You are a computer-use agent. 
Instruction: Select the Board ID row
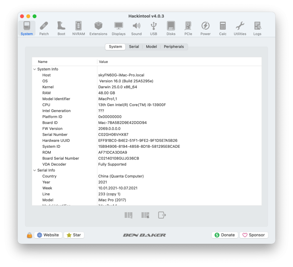click(147, 123)
